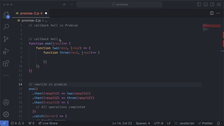Image resolution: width=224 pixels, height=126 pixels.
Task: Go back with the navigation arrow
Action: pyautogui.click(x=65, y=5)
